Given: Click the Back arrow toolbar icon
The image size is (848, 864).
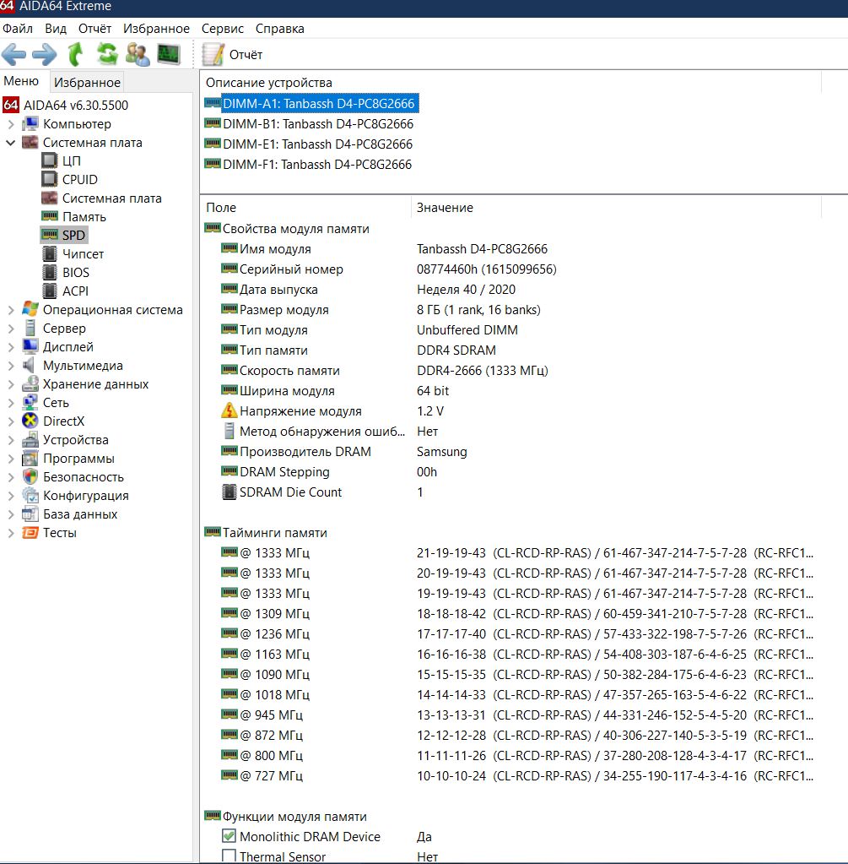Looking at the screenshot, I should pyautogui.click(x=14, y=55).
